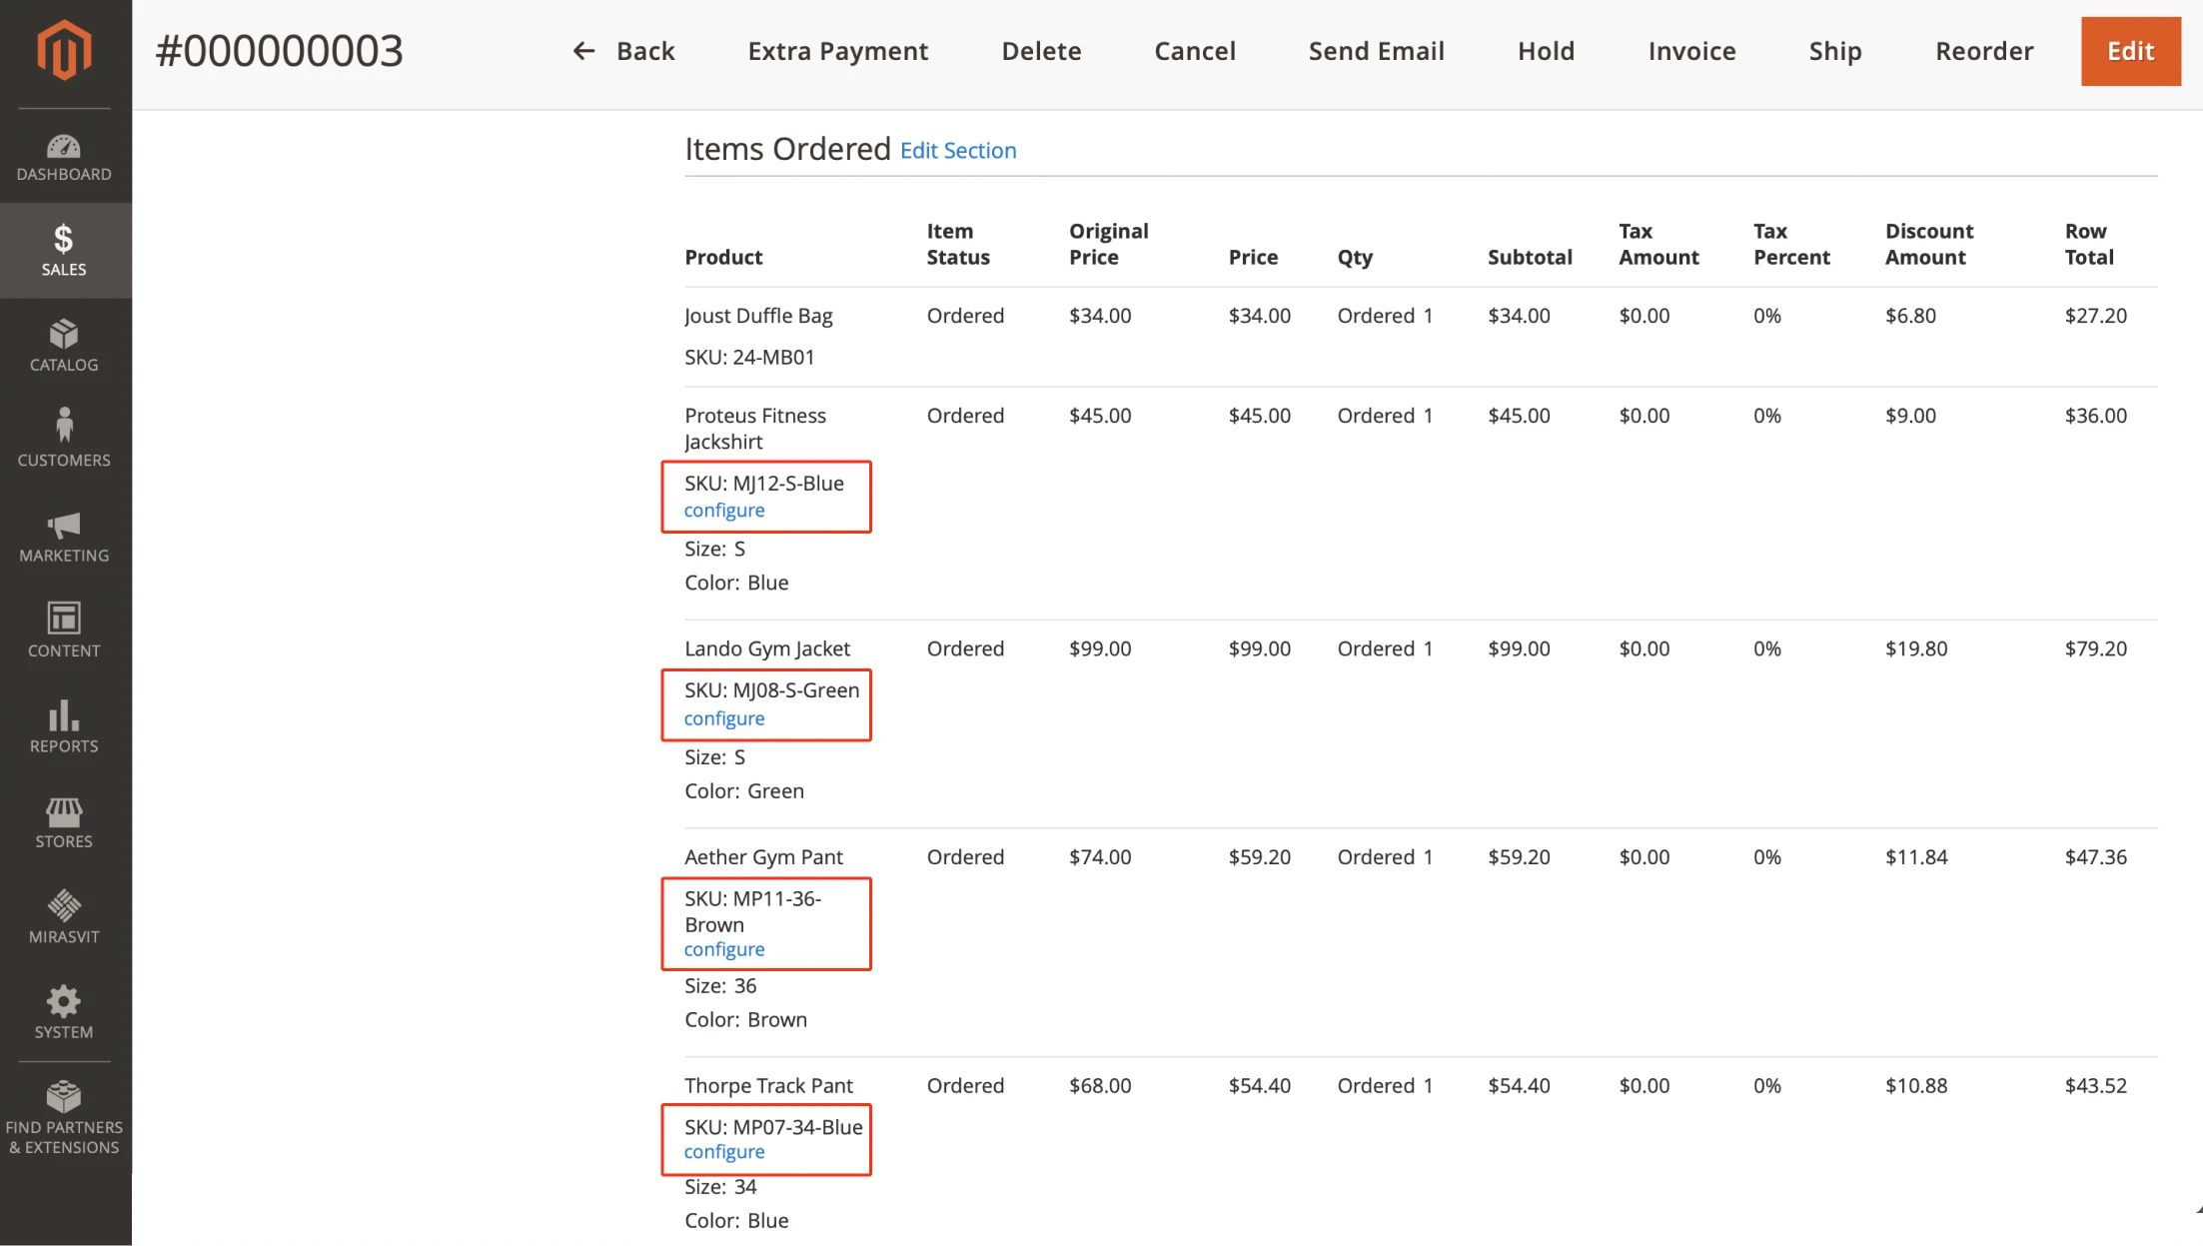2203x1246 pixels.
Task: Open the Dashboard section in the sidebar
Action: [63, 155]
